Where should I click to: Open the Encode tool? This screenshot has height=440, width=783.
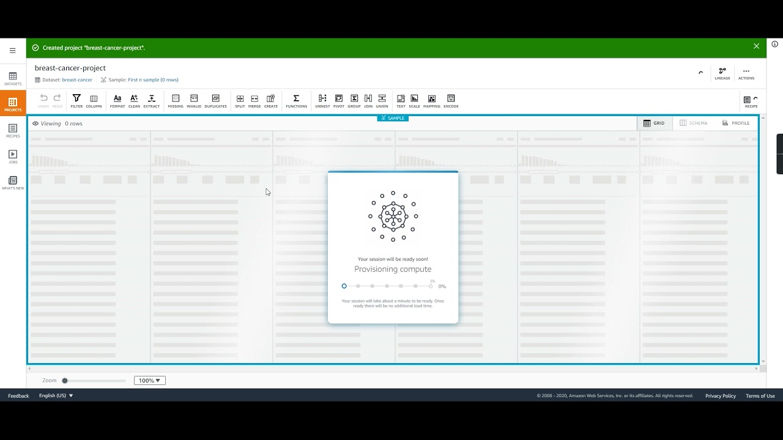point(451,101)
